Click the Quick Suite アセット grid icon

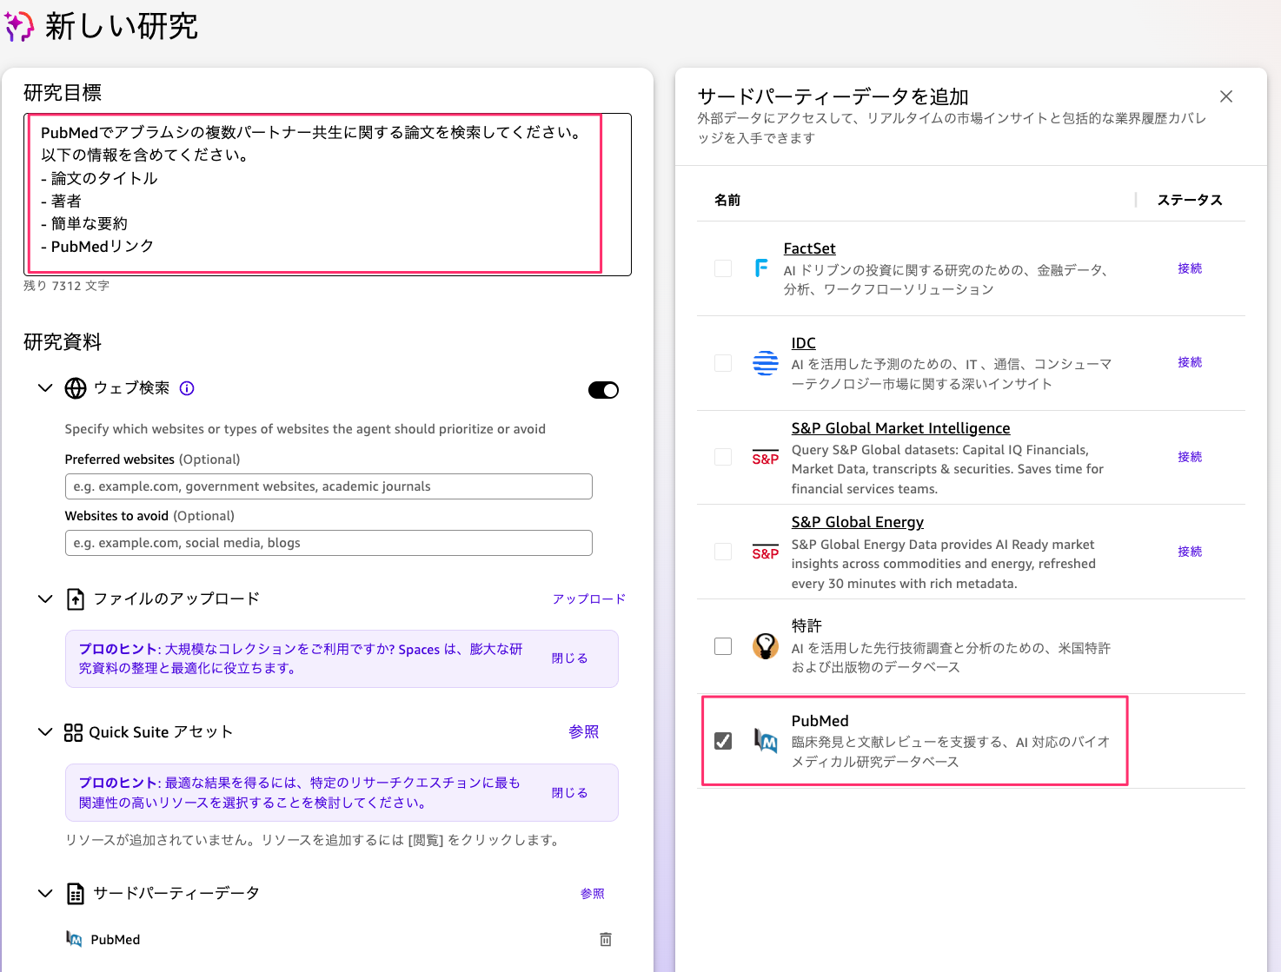point(74,732)
